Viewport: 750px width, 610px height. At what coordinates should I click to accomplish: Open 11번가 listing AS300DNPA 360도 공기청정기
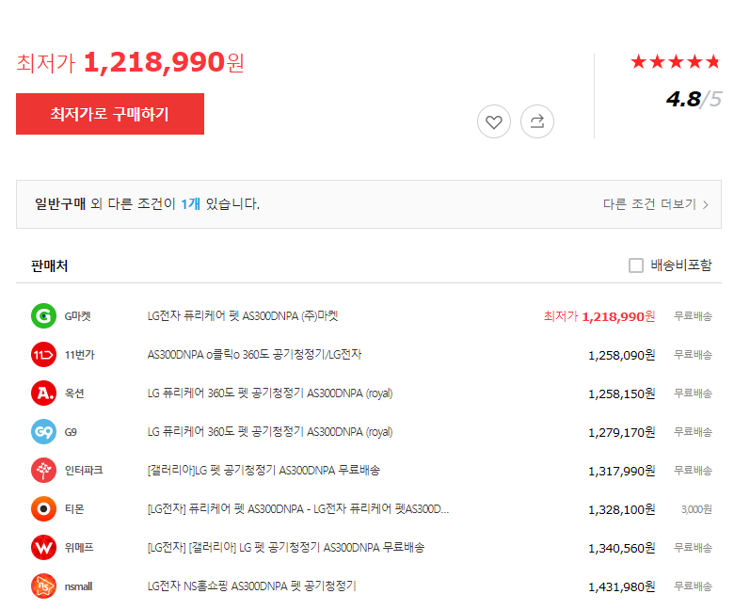[x=254, y=355]
